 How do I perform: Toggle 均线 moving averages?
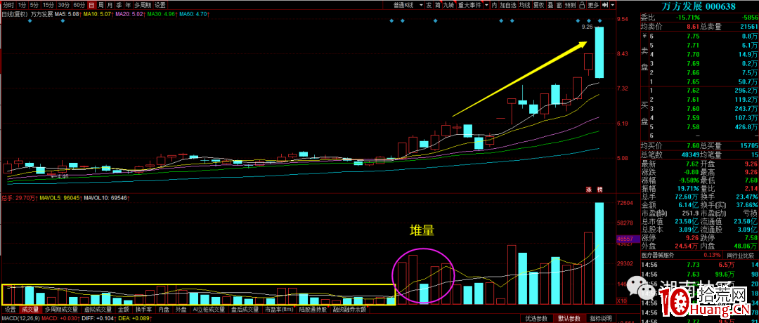(x=524, y=6)
